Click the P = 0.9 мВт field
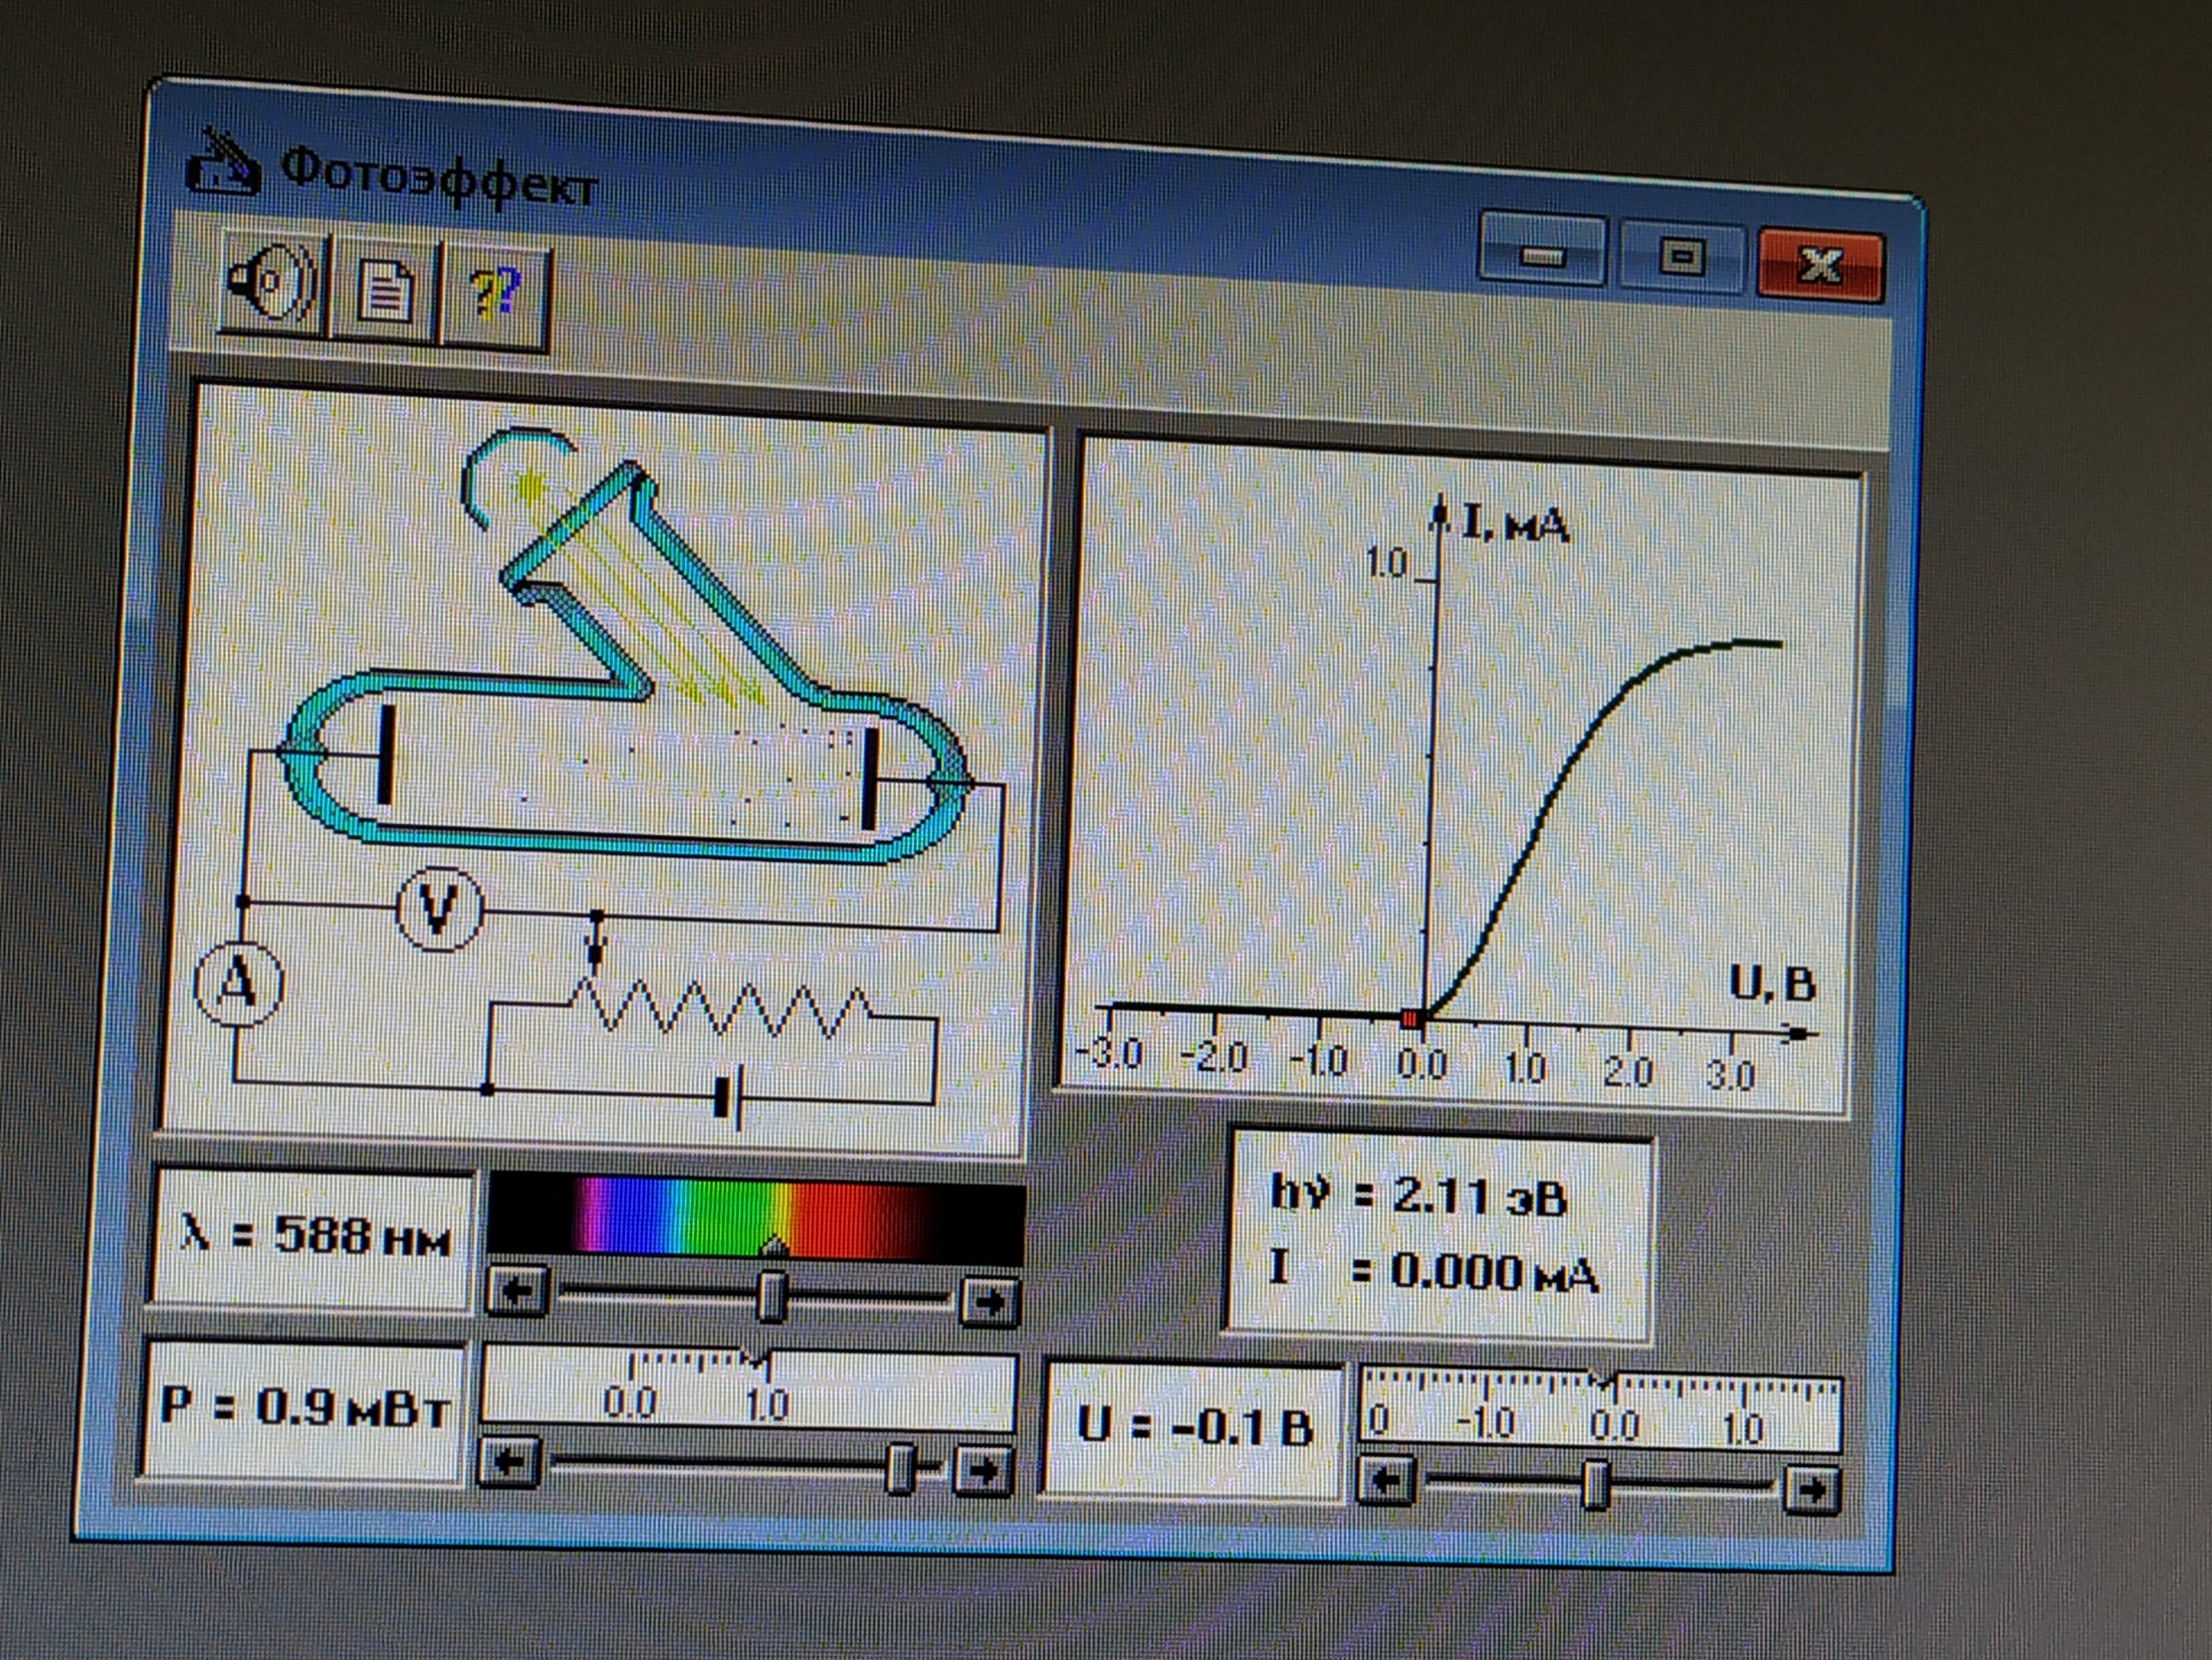This screenshot has width=2212, height=1660. pyautogui.click(x=304, y=1407)
